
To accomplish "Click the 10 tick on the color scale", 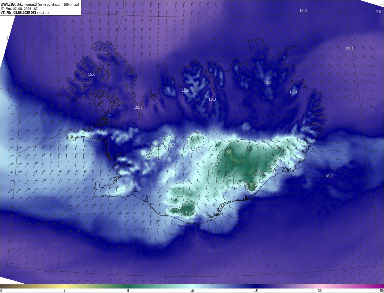I will (192, 291).
